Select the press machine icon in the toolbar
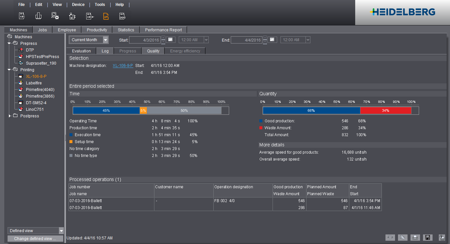 pos(72,15)
